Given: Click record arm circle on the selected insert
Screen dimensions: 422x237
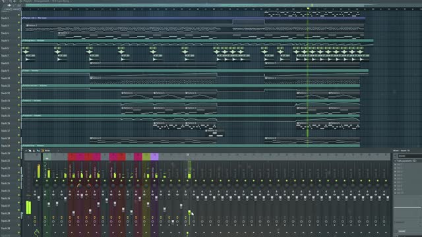Looking at the screenshot, I should click(x=186, y=221).
